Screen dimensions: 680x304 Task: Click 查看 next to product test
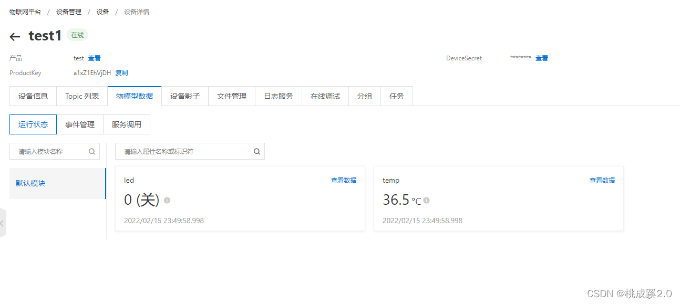click(95, 58)
